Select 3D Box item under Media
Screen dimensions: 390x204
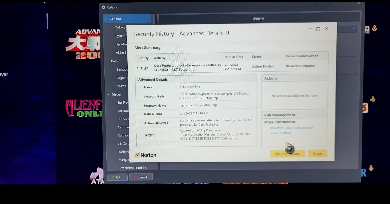[123, 119]
